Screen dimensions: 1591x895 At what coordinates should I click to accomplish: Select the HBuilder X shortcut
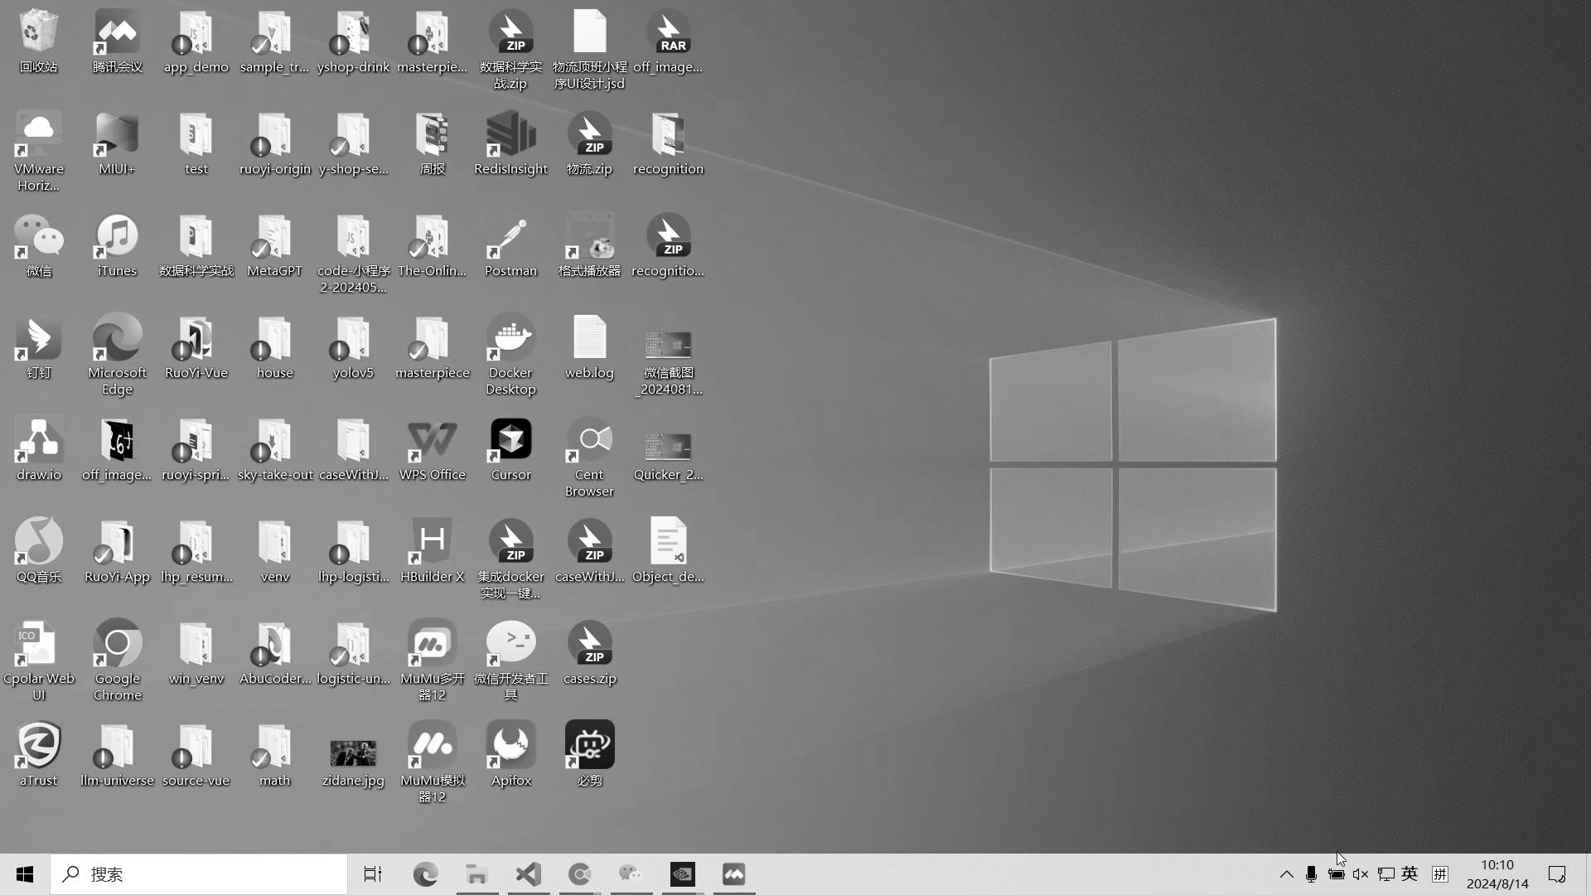[x=432, y=551]
